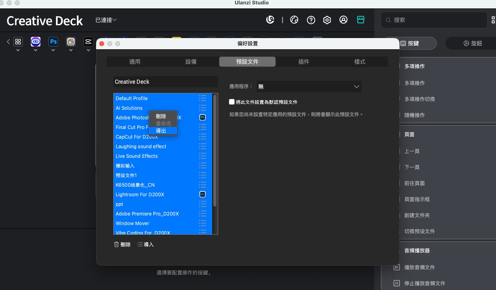This screenshot has height=290, width=496.
Task: Select the Laughing sound effect profile
Action: (x=163, y=146)
